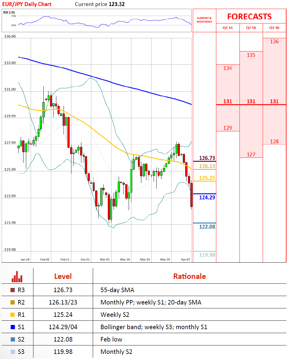Click the 121.98 price axis label
Viewport: 288px width, 359px height.
click(10, 223)
